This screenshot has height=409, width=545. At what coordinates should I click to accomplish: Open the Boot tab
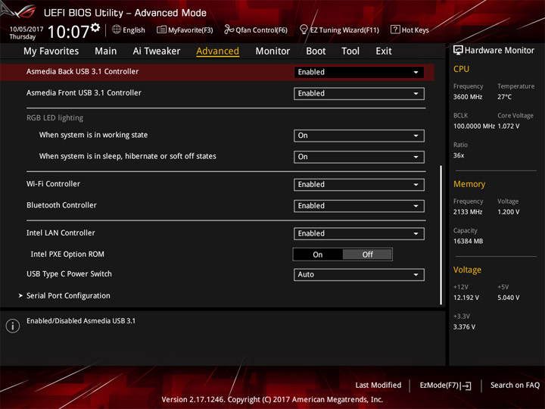(316, 52)
